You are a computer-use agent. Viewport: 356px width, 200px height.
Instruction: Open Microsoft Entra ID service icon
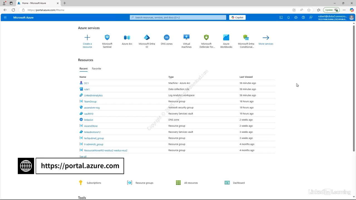point(147,37)
